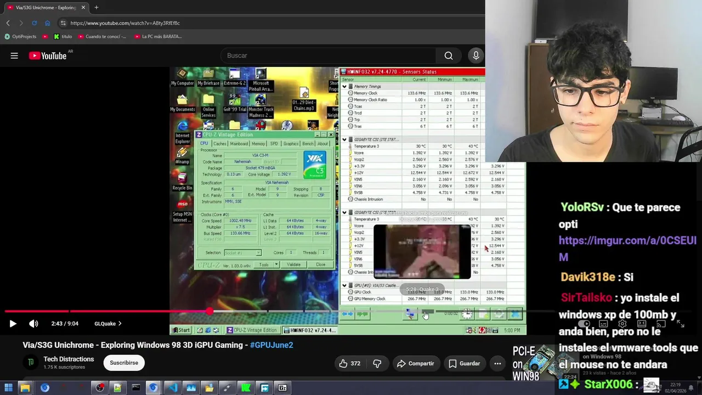Enter full screen mode
Viewport: 702px width, 395px height.
[680, 324]
